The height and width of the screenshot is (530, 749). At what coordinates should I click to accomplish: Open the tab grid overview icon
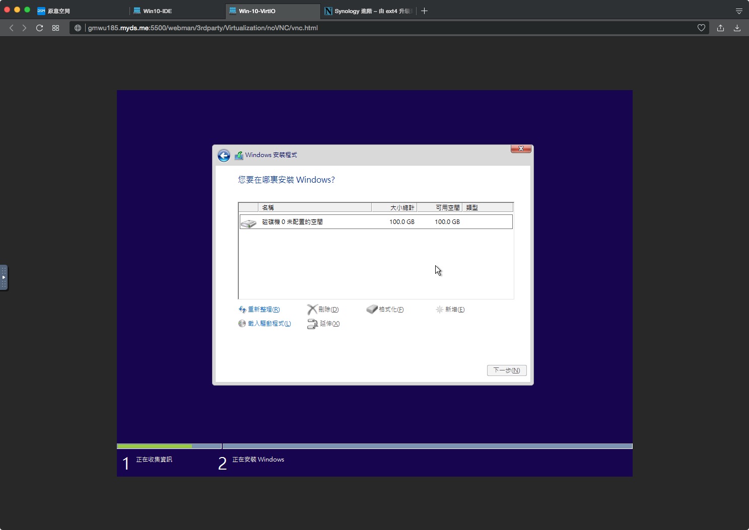coord(56,28)
